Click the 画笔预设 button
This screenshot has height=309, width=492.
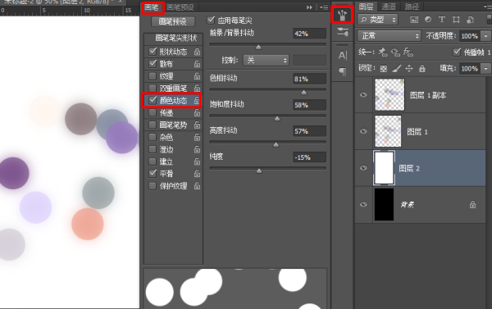[x=173, y=21]
